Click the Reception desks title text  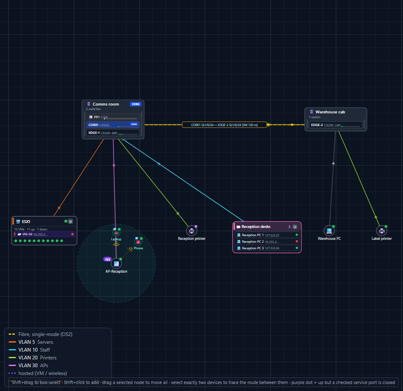pyautogui.click(x=256, y=227)
